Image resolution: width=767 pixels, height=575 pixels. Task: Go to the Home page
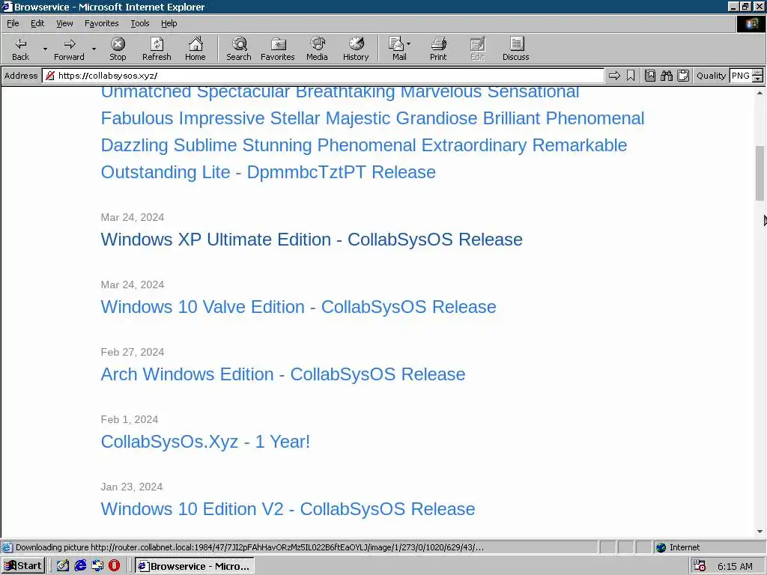click(x=195, y=49)
